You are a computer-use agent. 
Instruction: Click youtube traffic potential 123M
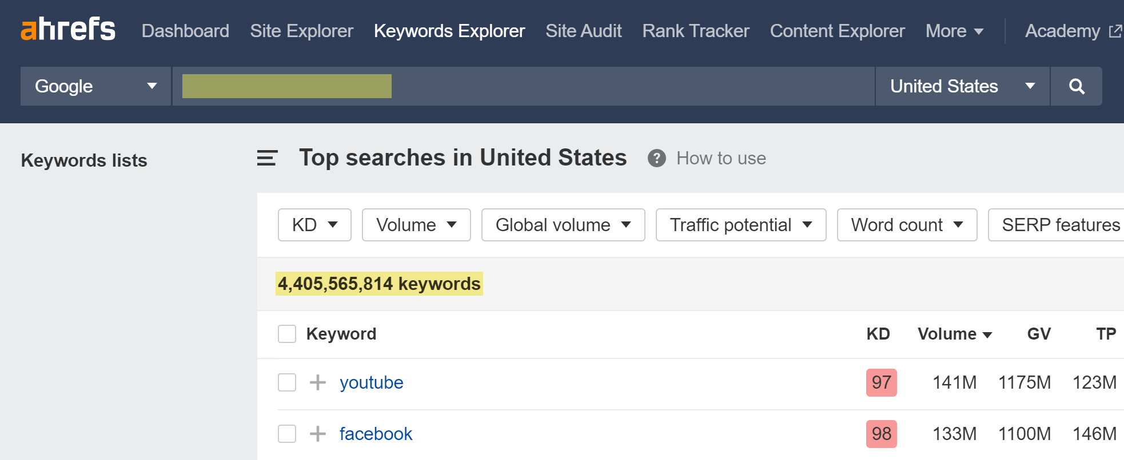coord(1094,382)
